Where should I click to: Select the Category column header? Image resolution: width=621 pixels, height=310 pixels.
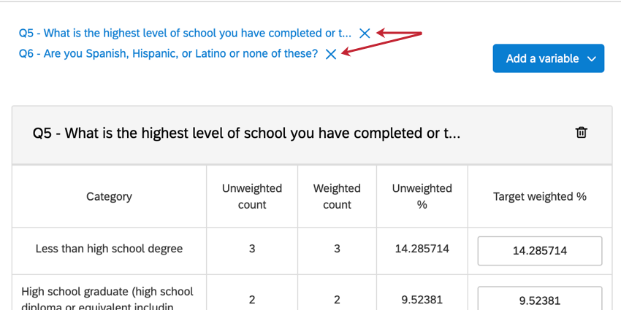point(110,196)
